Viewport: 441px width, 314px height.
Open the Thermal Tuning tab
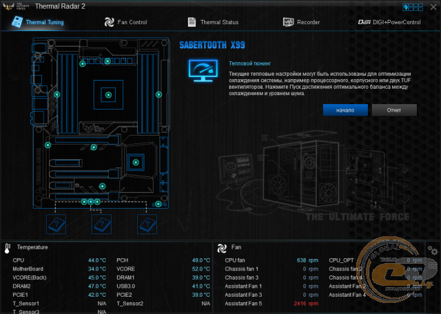(x=38, y=22)
